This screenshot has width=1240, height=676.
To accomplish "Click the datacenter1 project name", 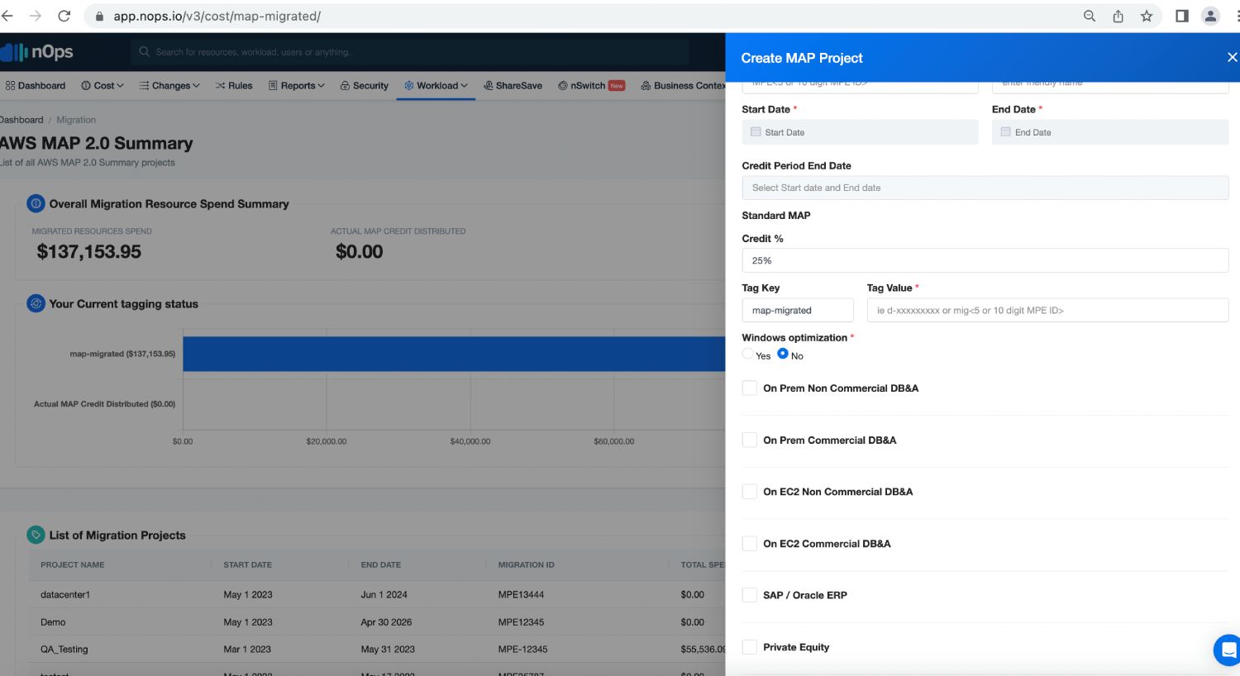I will coord(65,595).
